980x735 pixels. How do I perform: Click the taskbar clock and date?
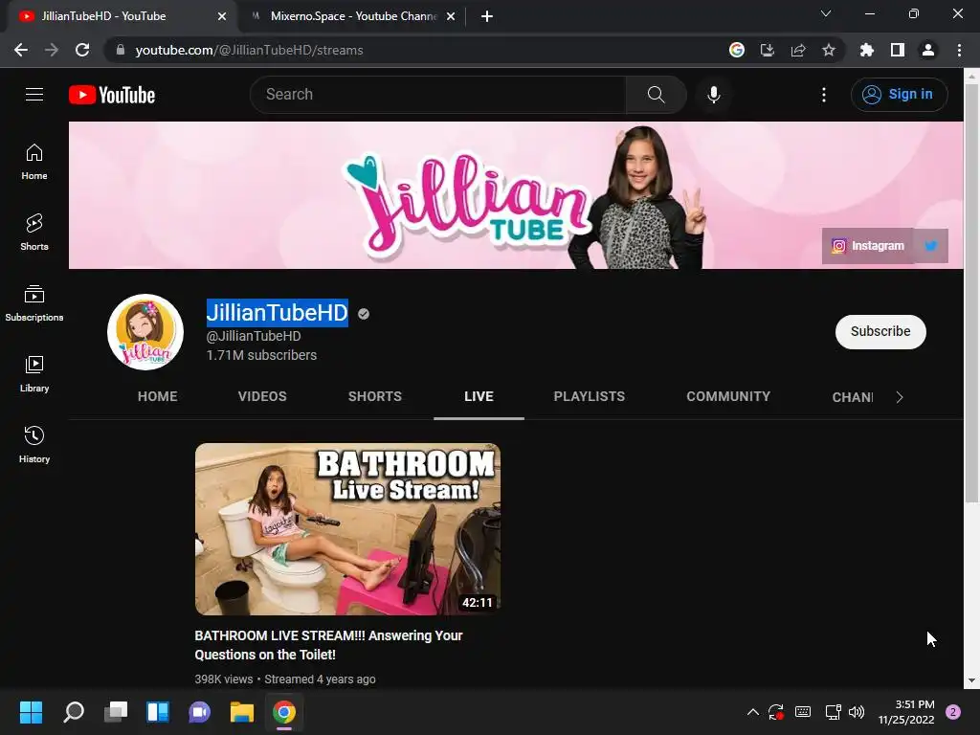click(906, 712)
